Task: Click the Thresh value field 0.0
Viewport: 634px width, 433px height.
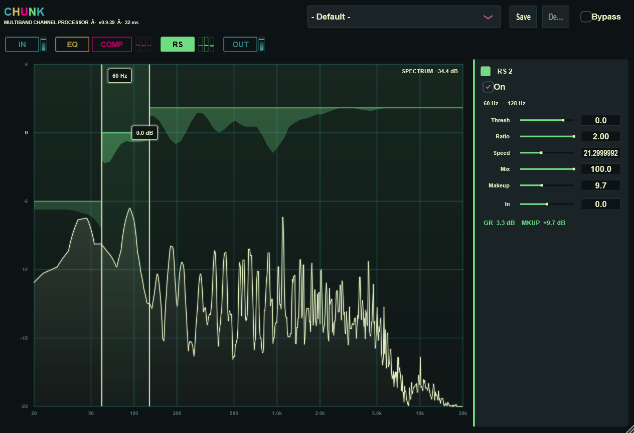Action: [601, 120]
